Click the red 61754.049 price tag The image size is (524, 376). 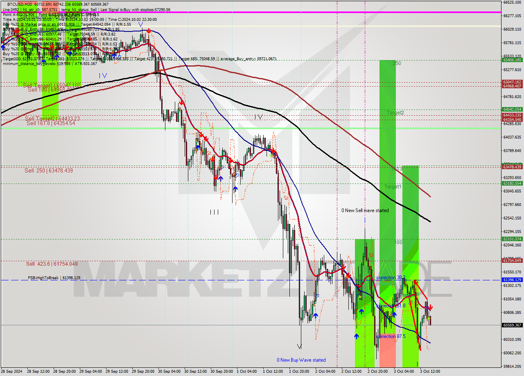512,260
